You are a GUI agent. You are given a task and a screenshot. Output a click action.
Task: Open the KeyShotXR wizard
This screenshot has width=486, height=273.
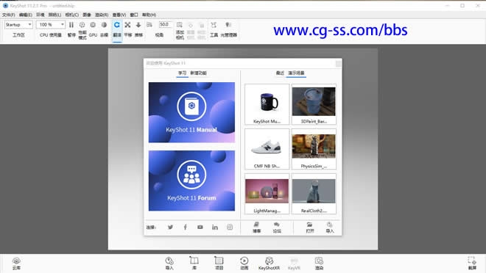coord(269,263)
